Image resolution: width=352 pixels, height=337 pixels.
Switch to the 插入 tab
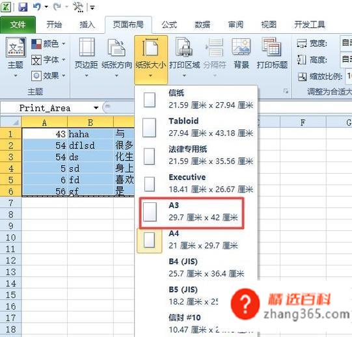click(x=87, y=24)
